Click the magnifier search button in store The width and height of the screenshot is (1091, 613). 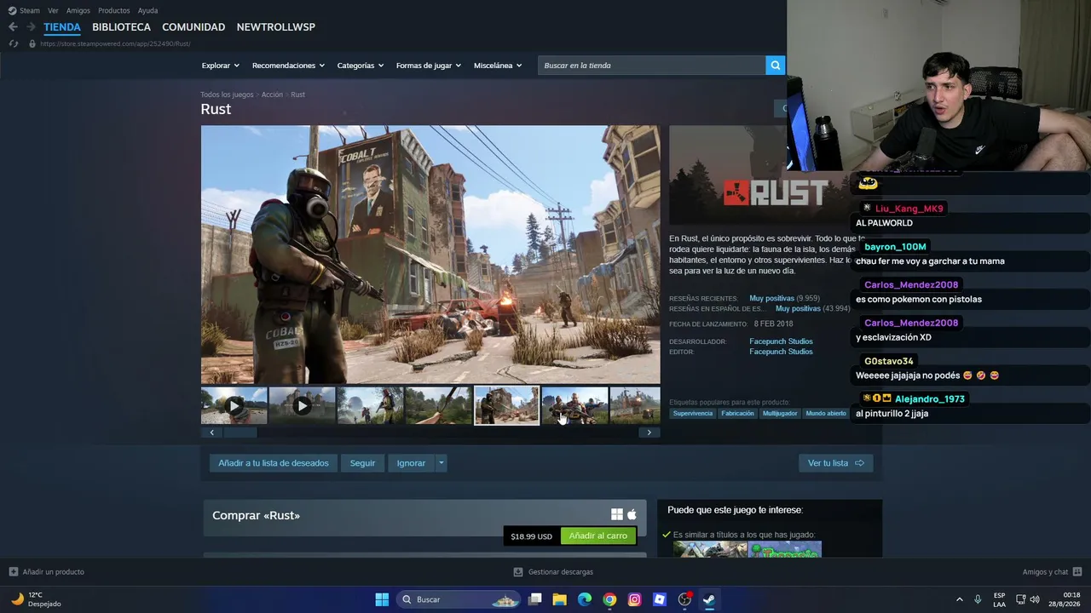[x=775, y=66]
